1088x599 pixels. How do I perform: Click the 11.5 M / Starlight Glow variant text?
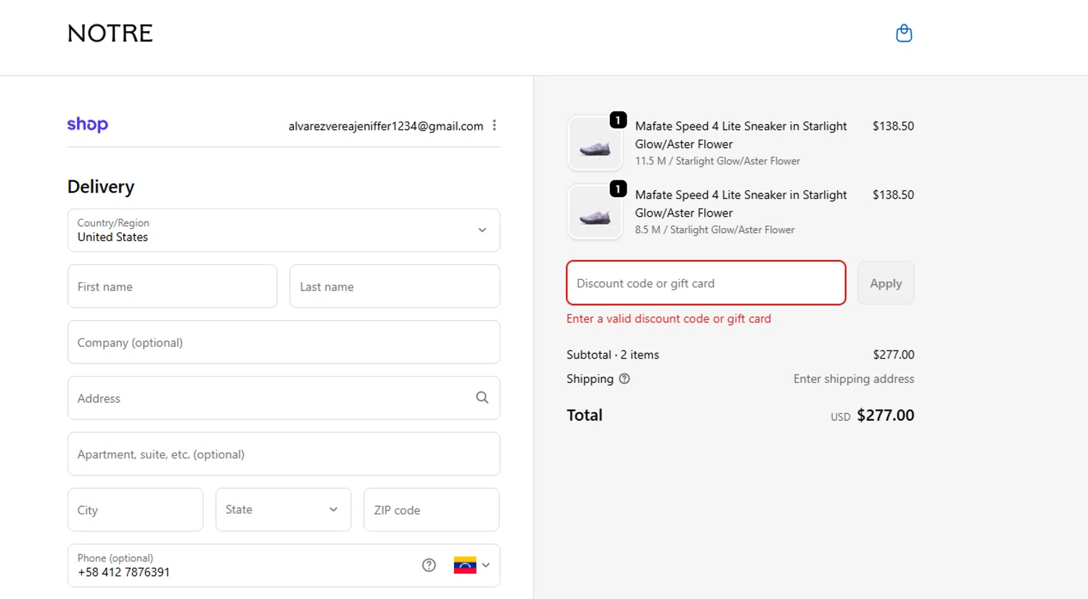tap(717, 161)
